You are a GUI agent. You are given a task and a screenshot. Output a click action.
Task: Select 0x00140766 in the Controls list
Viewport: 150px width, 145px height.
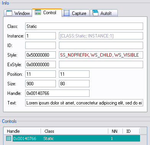(25, 138)
